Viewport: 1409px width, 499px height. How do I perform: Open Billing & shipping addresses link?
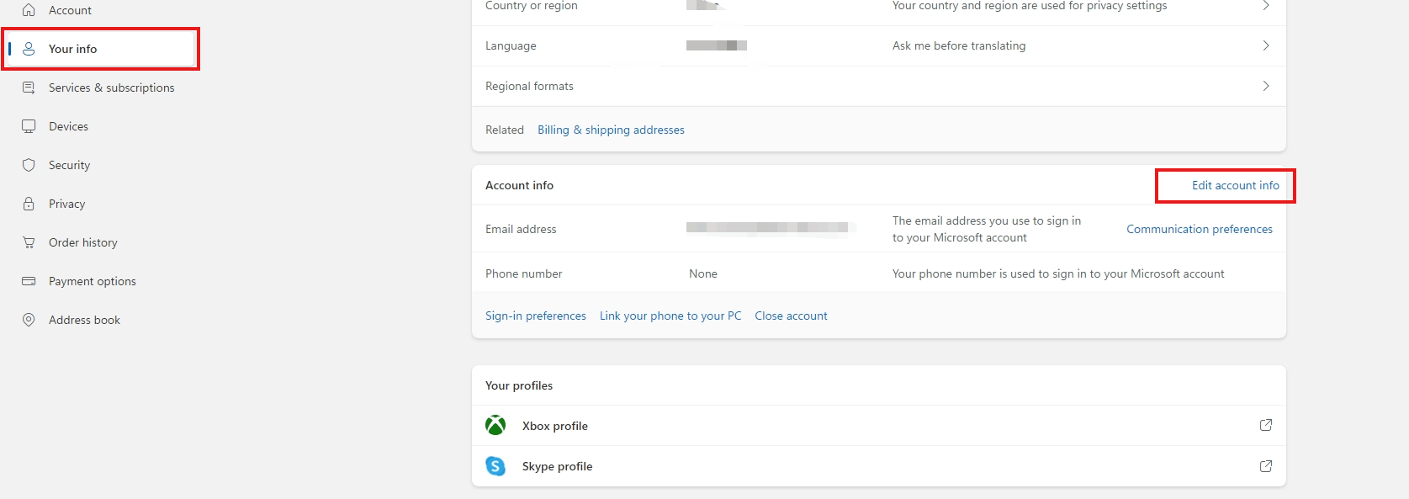click(x=611, y=130)
